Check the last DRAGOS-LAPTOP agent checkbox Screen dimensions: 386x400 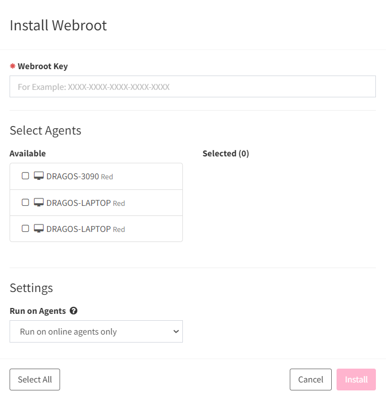(25, 228)
